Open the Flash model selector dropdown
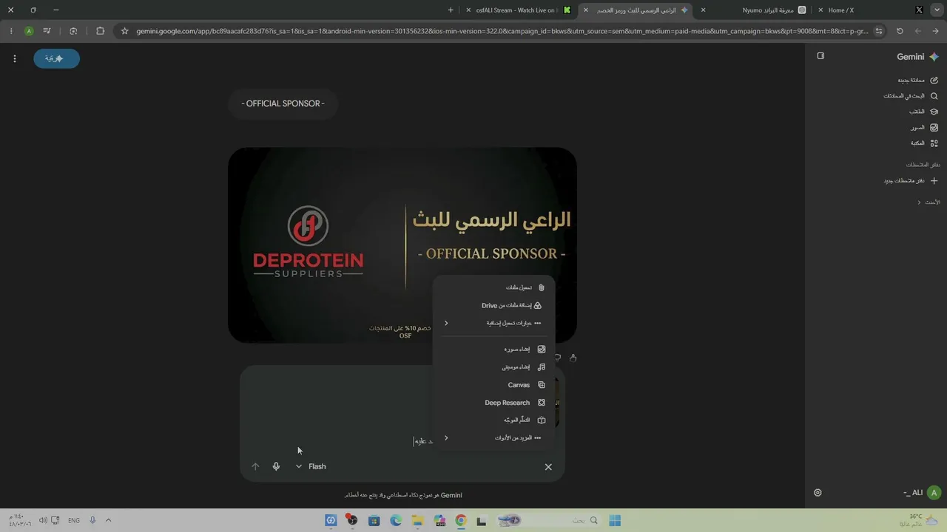This screenshot has height=532, width=947. point(311,466)
